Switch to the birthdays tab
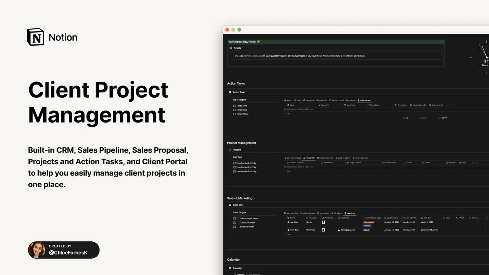The image size is (489, 275). pyautogui.click(x=337, y=213)
